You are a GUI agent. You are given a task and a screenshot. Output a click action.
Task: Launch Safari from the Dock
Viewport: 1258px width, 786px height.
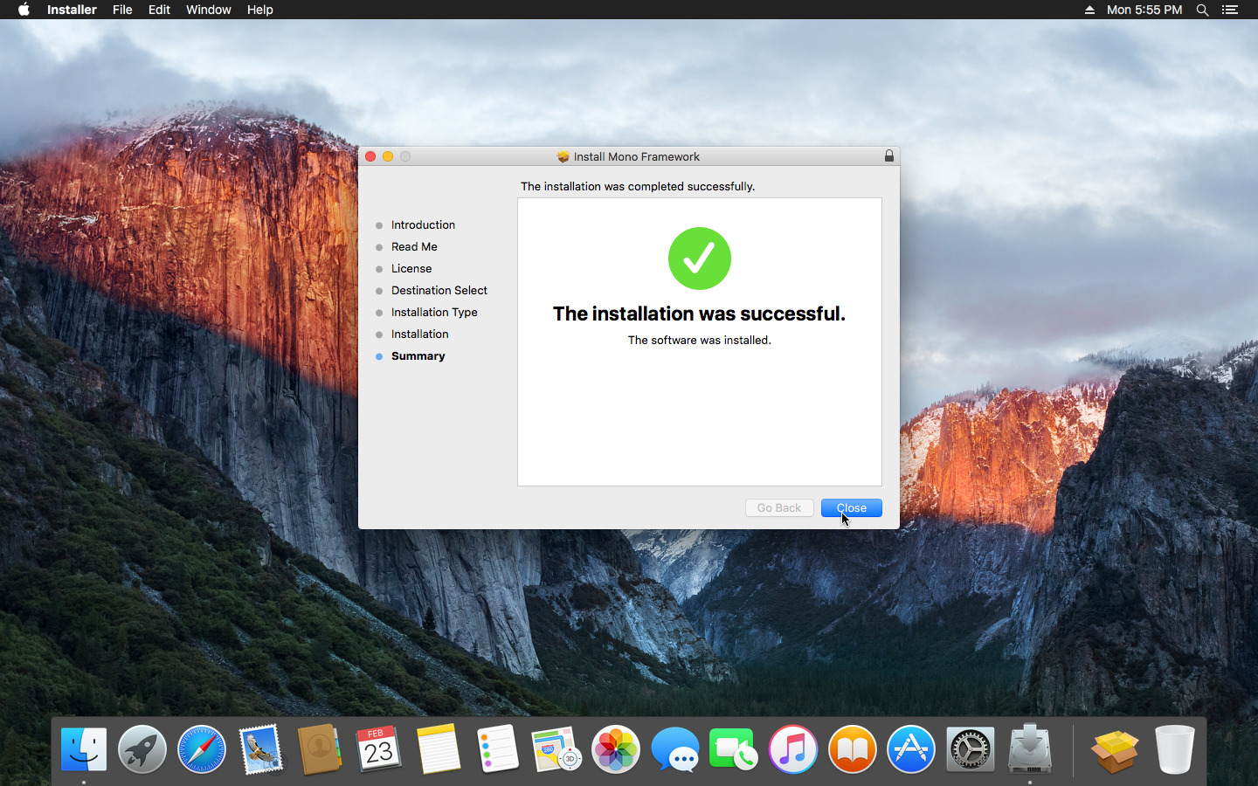pos(201,749)
